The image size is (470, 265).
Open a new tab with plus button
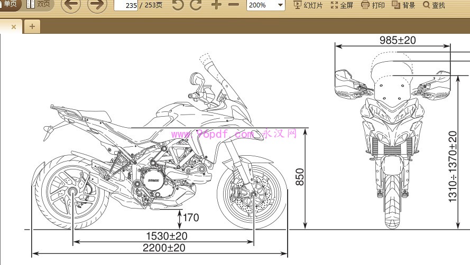point(32,26)
